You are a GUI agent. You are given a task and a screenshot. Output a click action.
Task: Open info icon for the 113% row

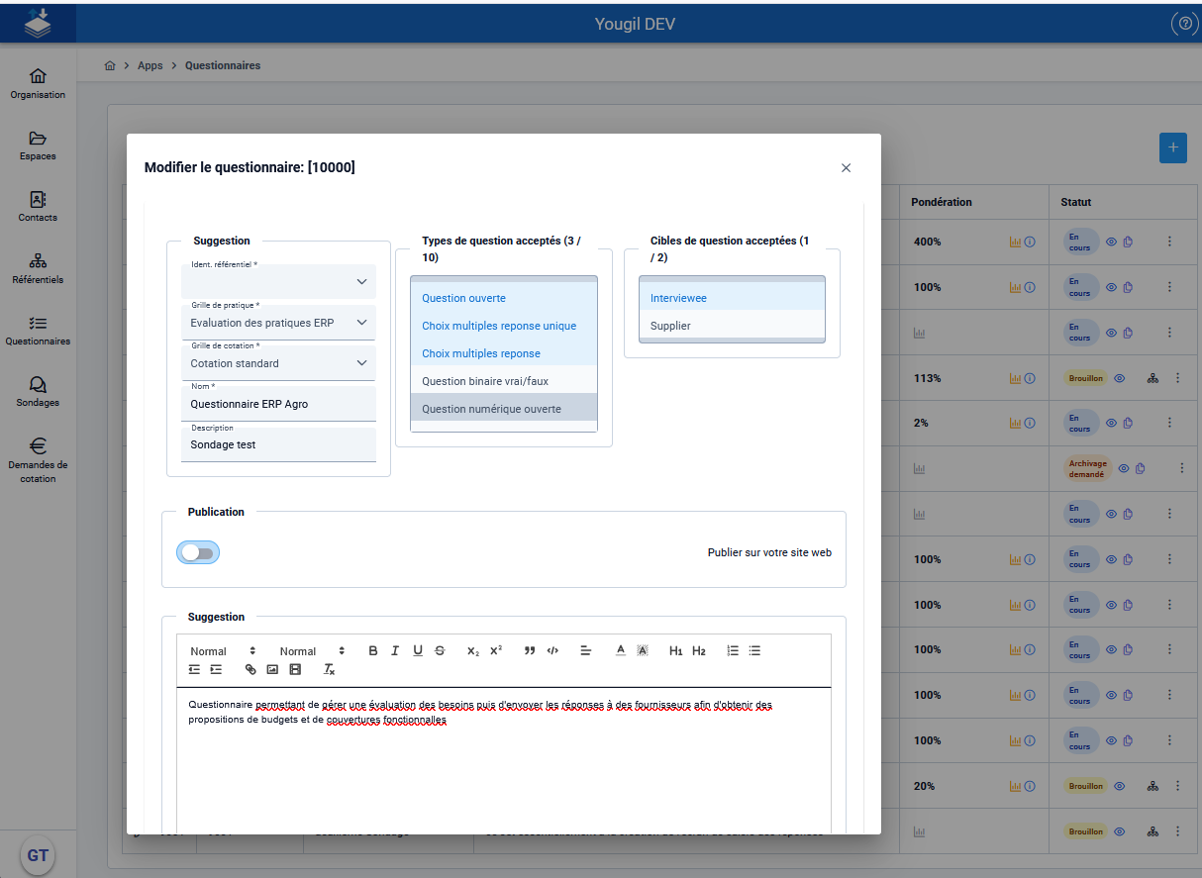[x=1030, y=378]
